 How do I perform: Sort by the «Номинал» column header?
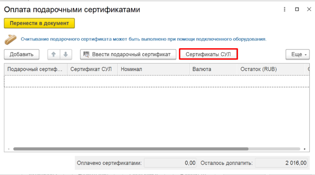tap(153, 69)
